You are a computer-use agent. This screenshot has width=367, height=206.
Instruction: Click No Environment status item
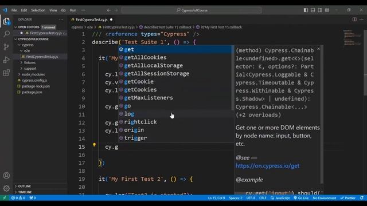(x=325, y=198)
